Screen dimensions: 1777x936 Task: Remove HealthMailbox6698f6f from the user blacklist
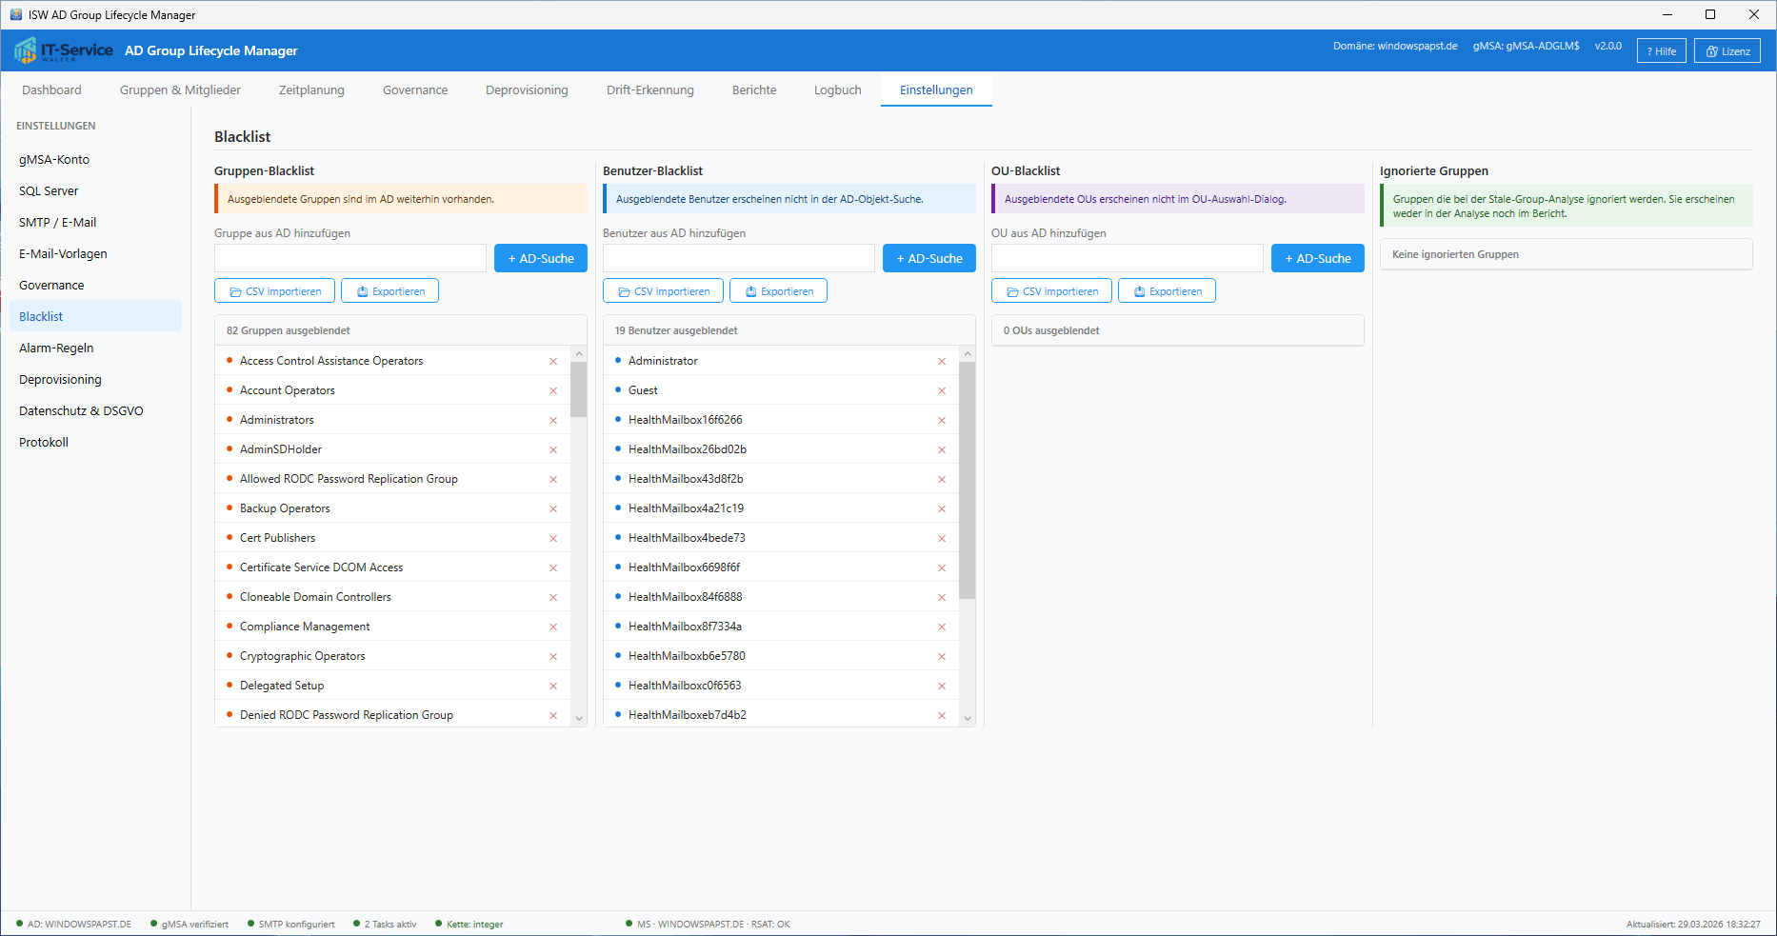pos(942,568)
